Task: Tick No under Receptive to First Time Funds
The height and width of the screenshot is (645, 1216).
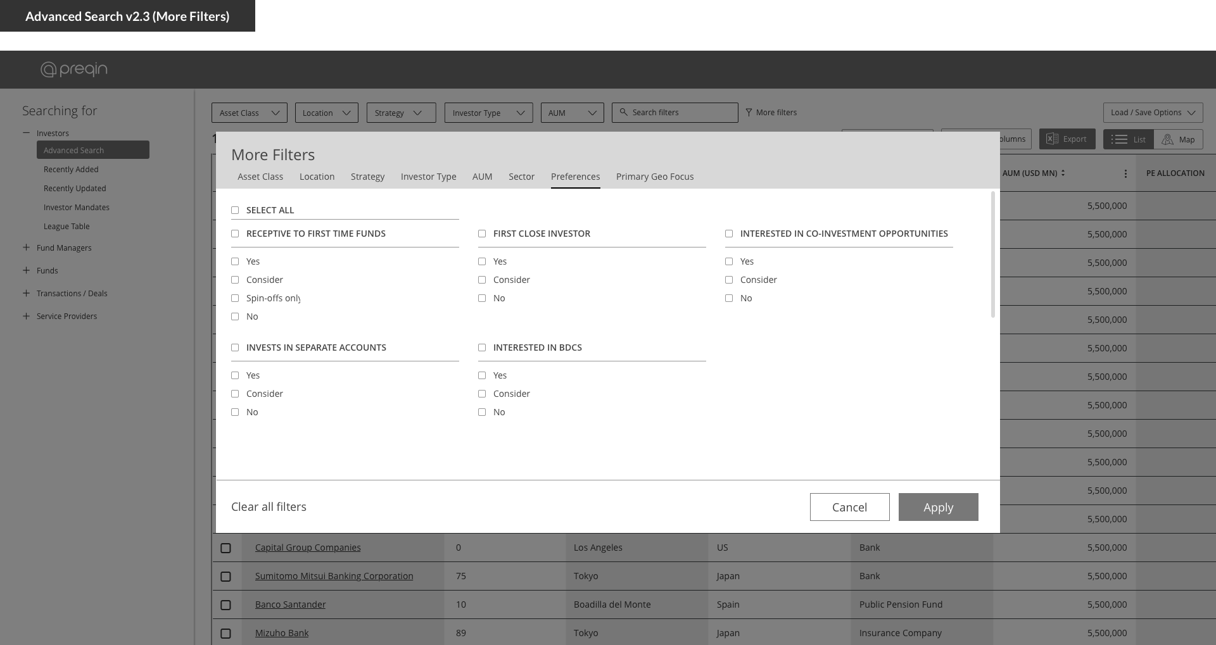Action: pos(235,316)
